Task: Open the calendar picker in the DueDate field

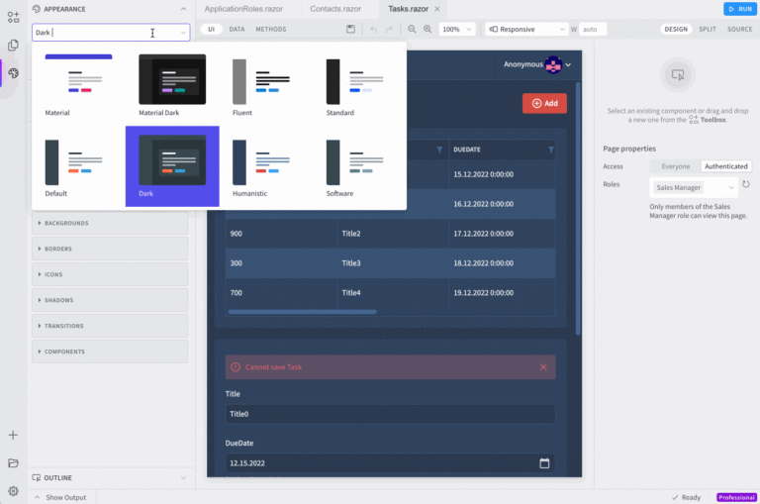Action: click(544, 462)
